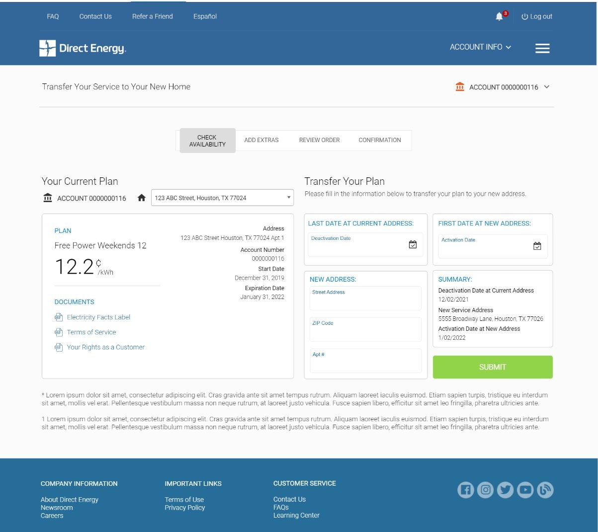Open the Learning Center footer link
The height and width of the screenshot is (532, 598).
pyautogui.click(x=296, y=515)
